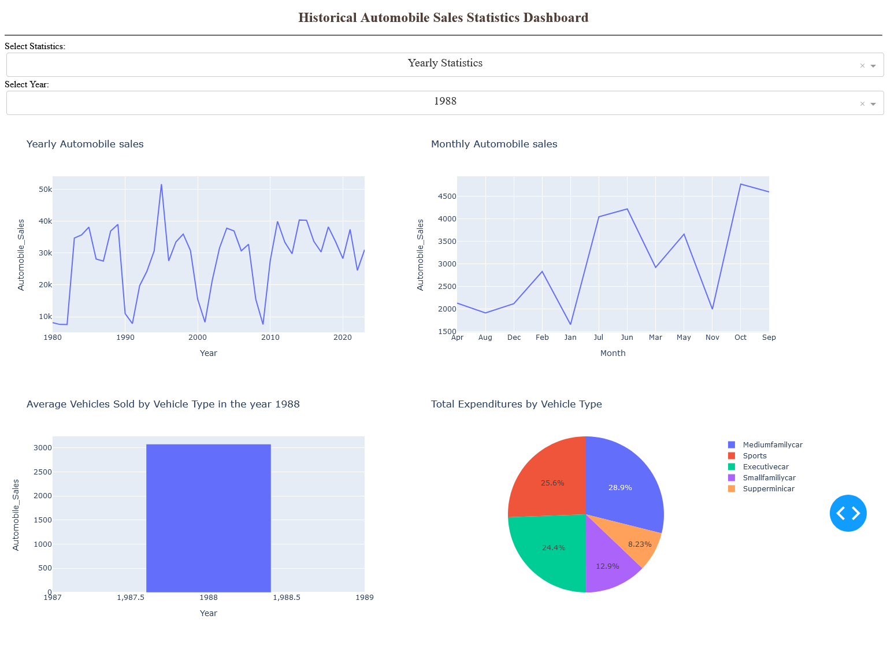
Task: Click the Monthly Automobile sales chart title
Action: tap(494, 144)
